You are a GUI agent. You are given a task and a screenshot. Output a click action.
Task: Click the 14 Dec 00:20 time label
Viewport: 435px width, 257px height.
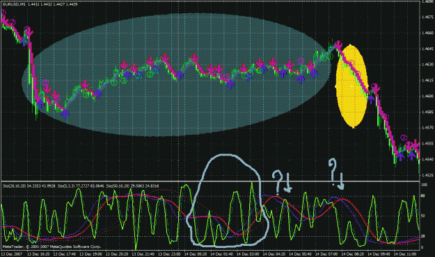pyautogui.click(x=195, y=254)
